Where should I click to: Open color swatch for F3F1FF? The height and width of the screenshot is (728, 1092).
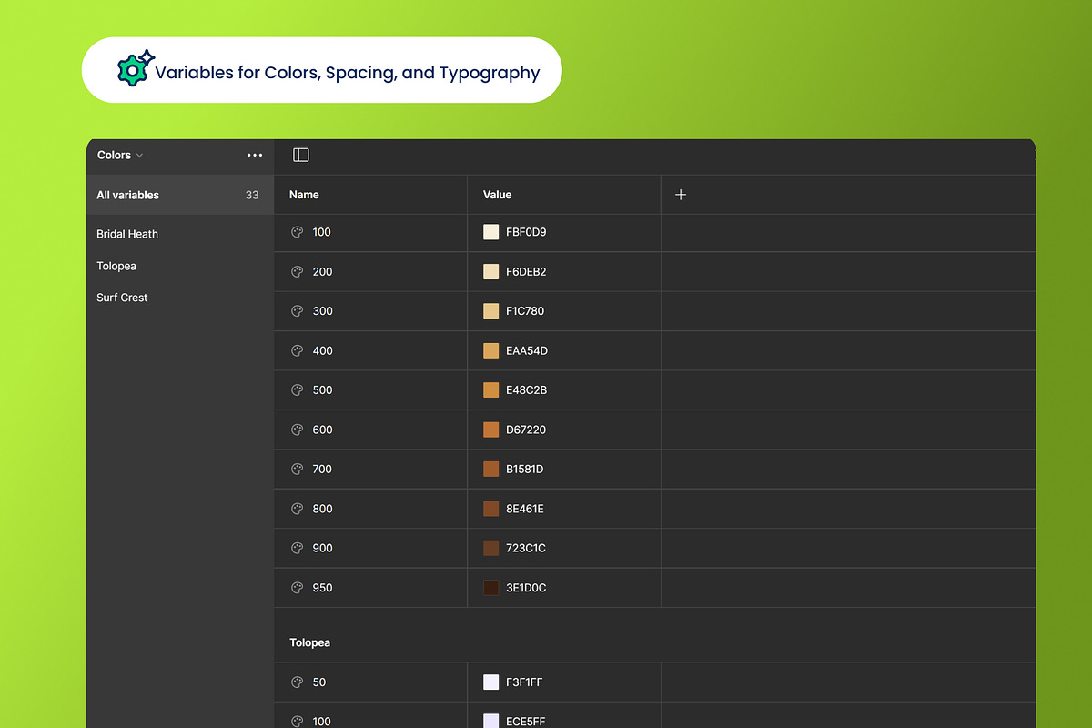click(x=491, y=682)
